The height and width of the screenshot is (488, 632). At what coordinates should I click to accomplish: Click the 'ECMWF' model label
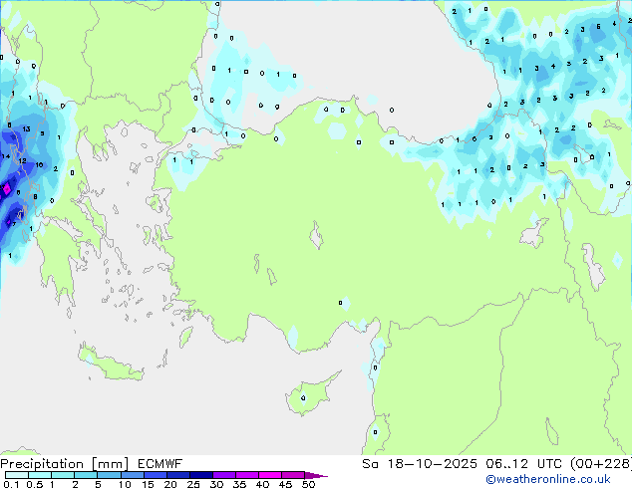coord(160,464)
